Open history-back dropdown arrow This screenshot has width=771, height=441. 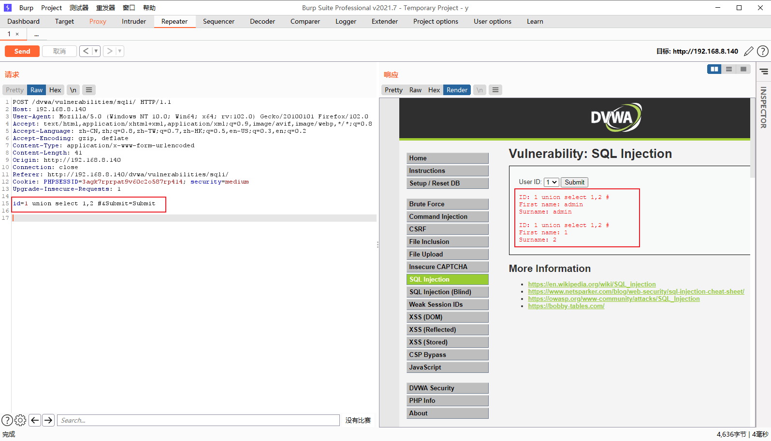coord(96,51)
